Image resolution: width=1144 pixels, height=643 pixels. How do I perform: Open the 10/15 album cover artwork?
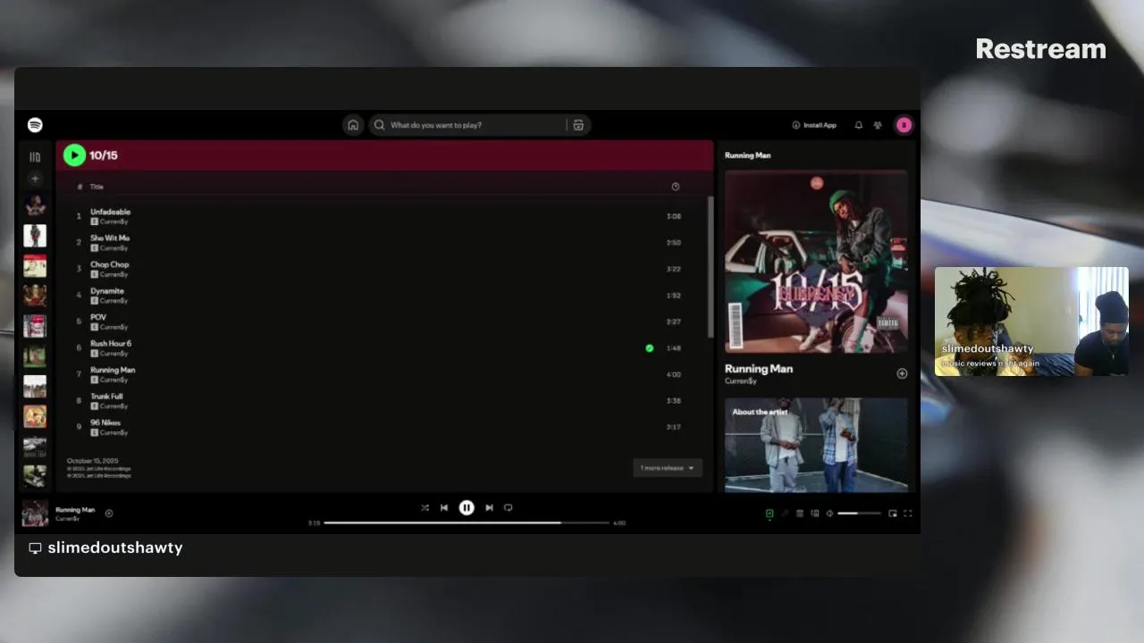816,261
